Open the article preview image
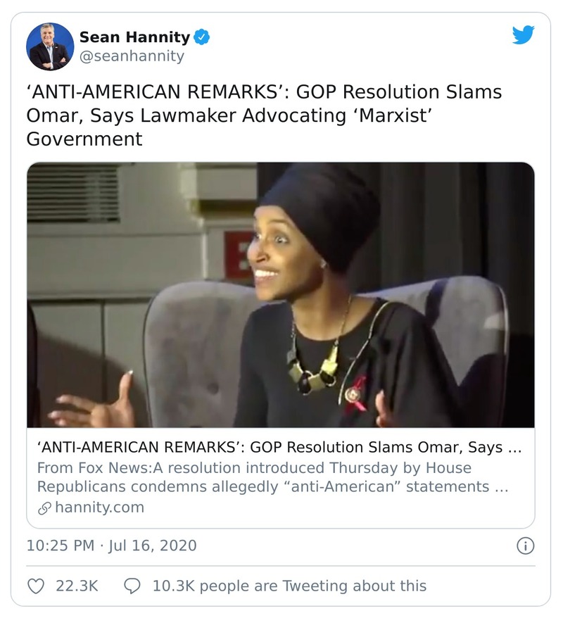This screenshot has width=563, height=618. click(280, 295)
